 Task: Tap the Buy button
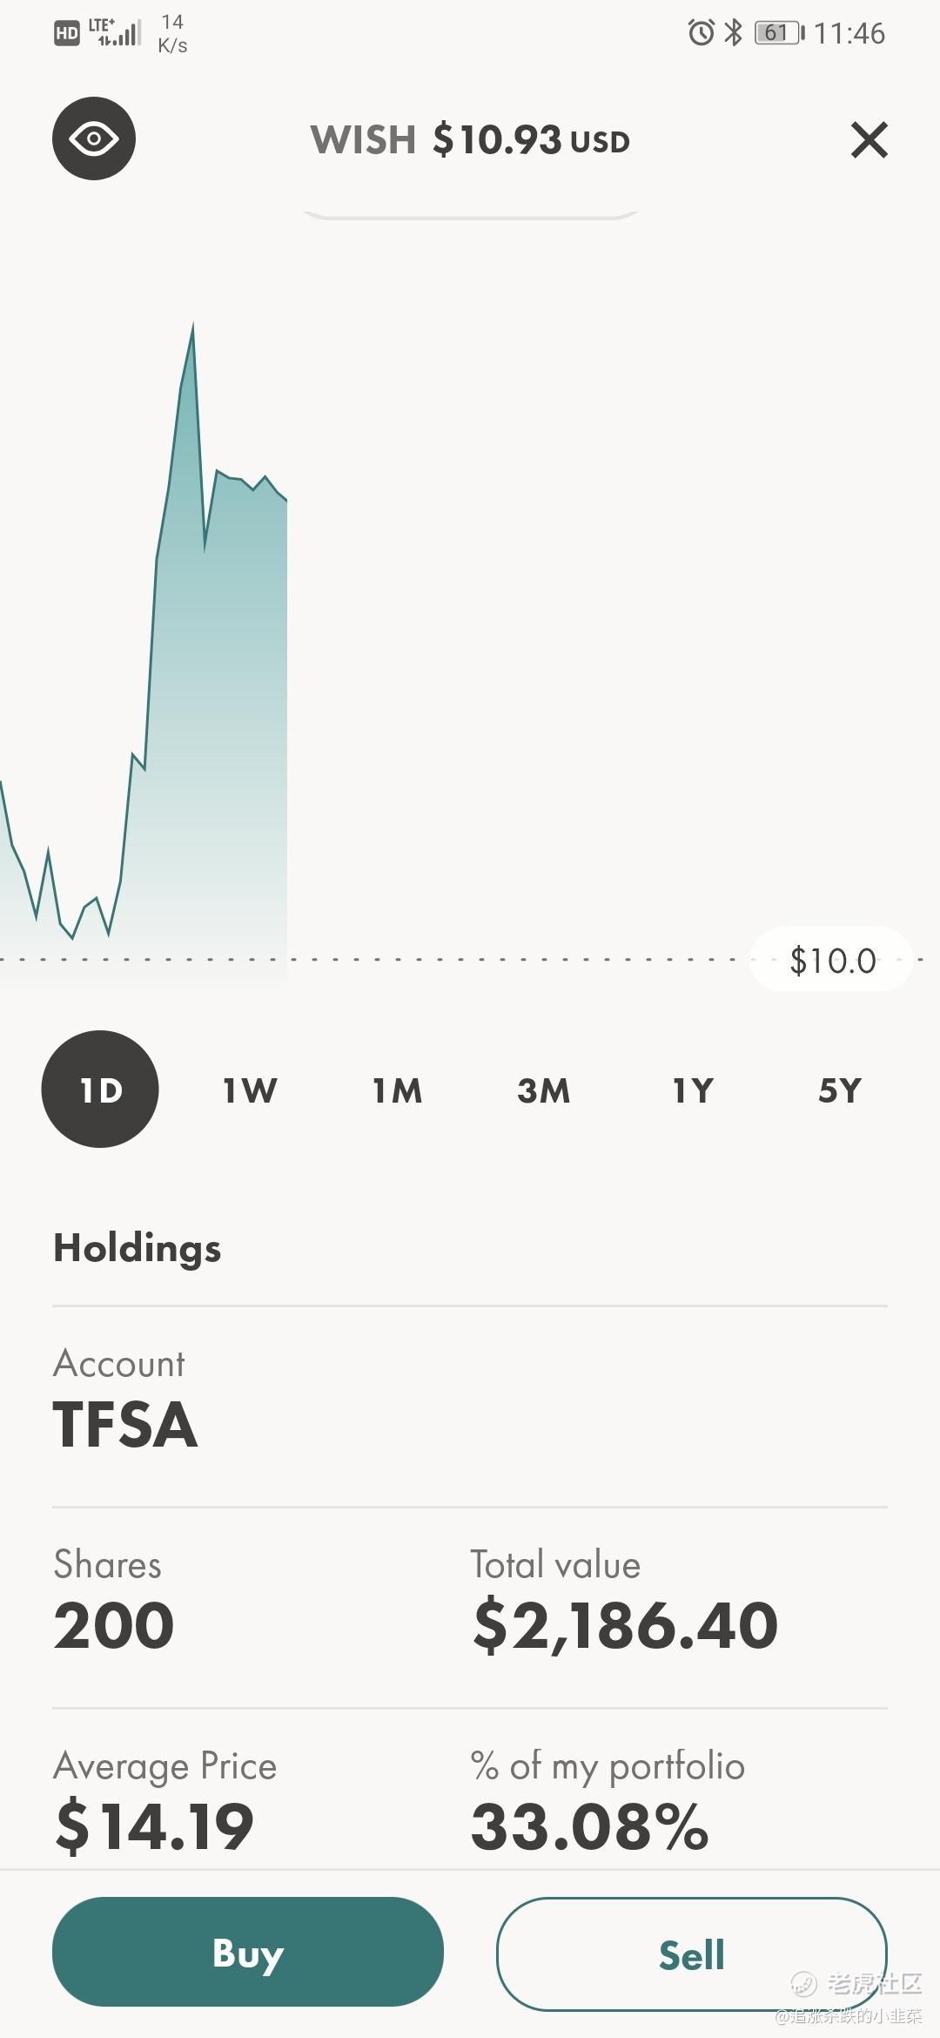[248, 1952]
